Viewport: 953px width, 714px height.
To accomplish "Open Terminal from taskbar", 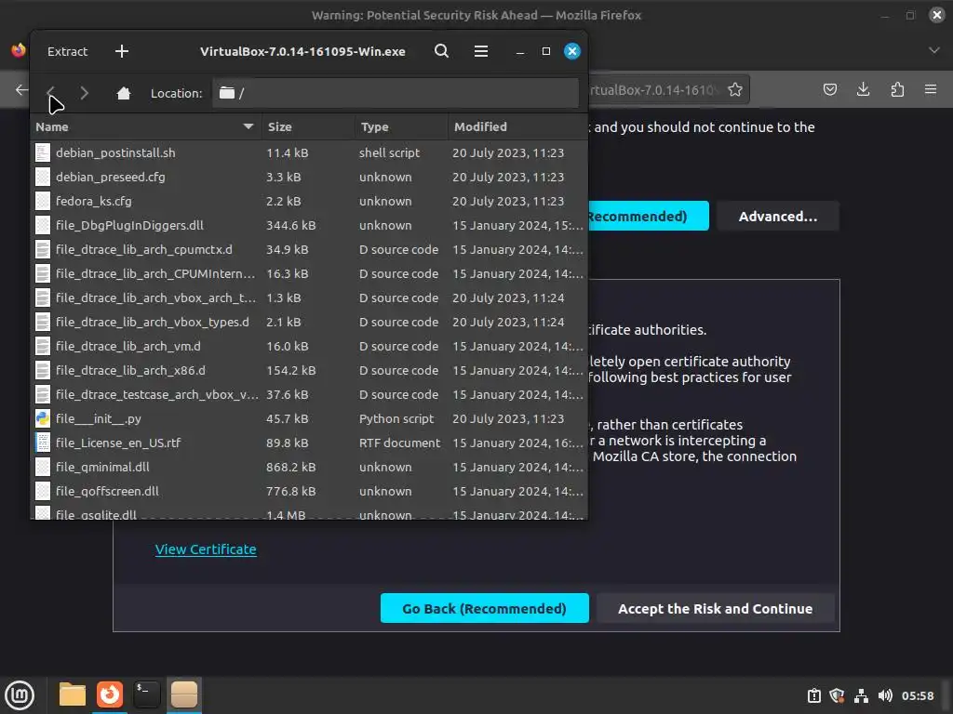I will pyautogui.click(x=147, y=694).
